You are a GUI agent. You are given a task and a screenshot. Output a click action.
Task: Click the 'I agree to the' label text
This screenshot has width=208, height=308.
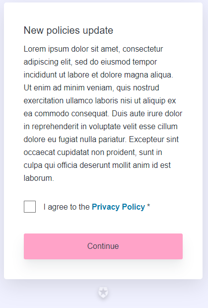[x=67, y=207]
